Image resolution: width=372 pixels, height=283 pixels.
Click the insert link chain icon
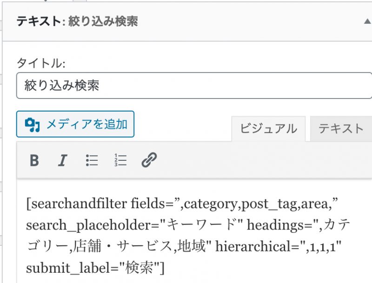pos(149,160)
